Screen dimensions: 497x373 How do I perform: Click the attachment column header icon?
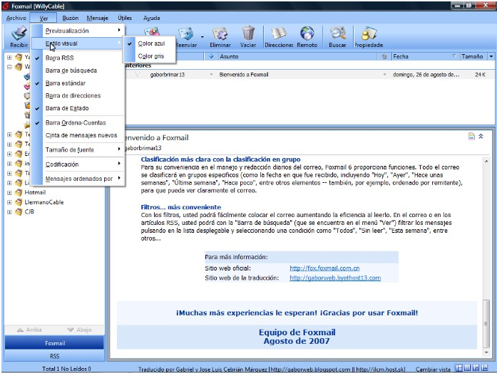click(x=384, y=57)
